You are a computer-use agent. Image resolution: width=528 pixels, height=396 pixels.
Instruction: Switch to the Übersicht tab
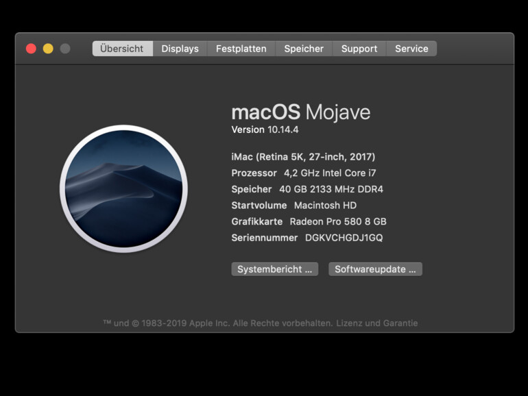pyautogui.click(x=123, y=49)
